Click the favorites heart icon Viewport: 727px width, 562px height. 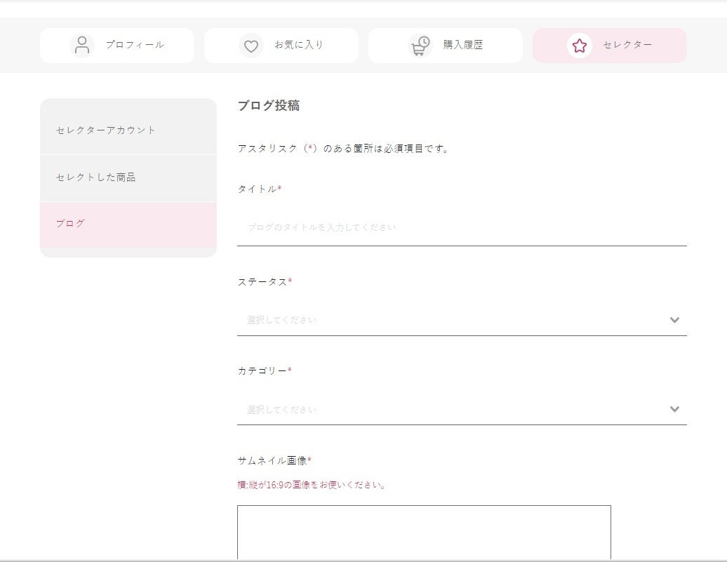pyautogui.click(x=251, y=46)
